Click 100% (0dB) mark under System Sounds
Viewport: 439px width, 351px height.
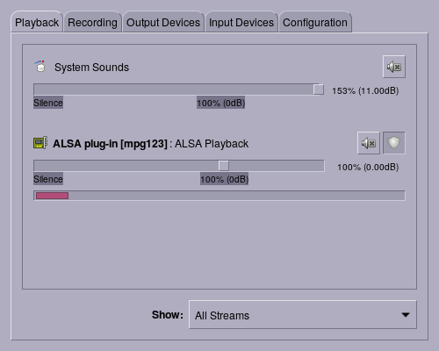click(x=220, y=103)
